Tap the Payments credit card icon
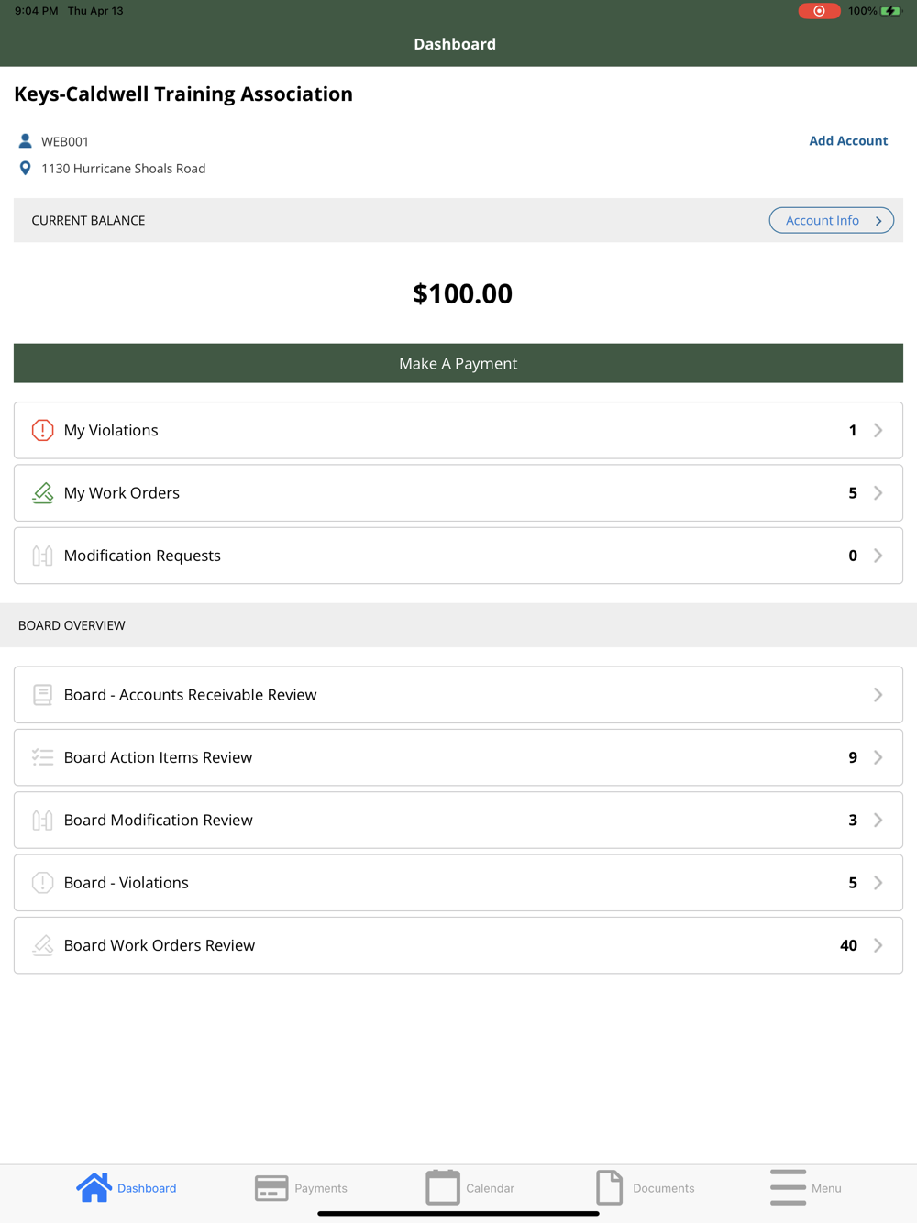This screenshot has width=917, height=1223. [271, 1188]
